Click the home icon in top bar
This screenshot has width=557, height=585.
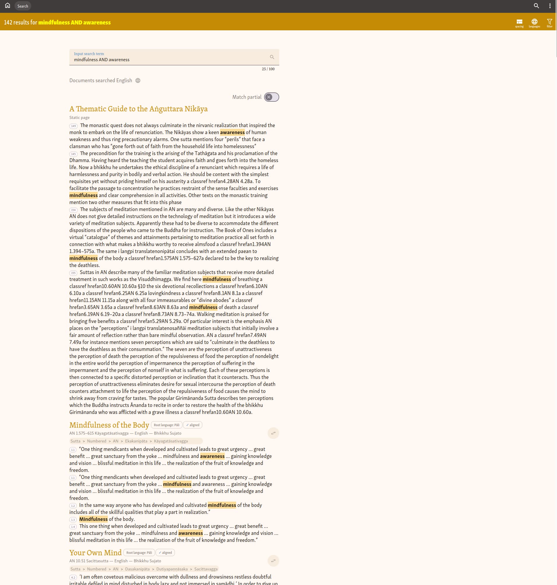(x=7, y=6)
